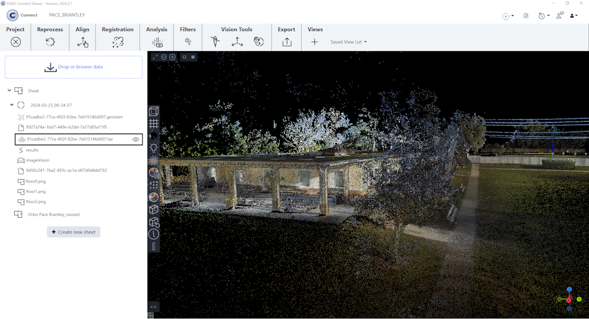Click the Registration icon
Image resolution: width=589 pixels, height=319 pixels.
tap(118, 42)
